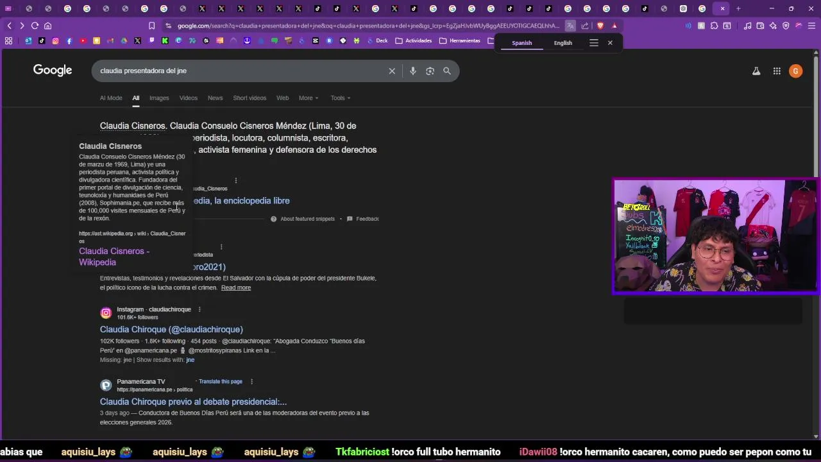Bookmark this page with bookmark icon

coord(152,26)
